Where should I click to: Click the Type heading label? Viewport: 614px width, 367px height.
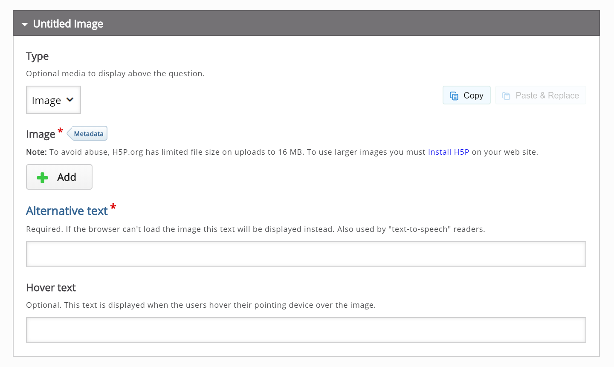click(37, 56)
